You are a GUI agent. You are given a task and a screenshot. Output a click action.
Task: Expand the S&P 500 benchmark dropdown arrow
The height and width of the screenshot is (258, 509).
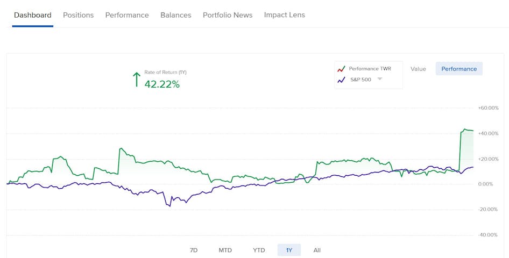(379, 79)
